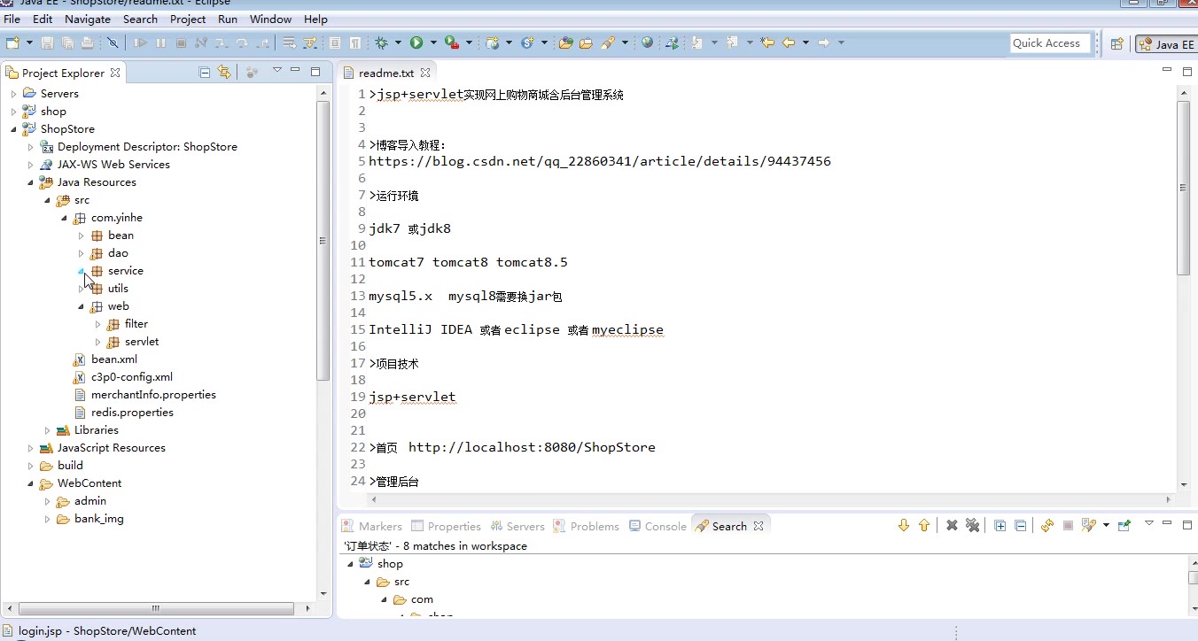Click the Last Edit Location icon
The height and width of the screenshot is (641, 1198).
pos(767,42)
